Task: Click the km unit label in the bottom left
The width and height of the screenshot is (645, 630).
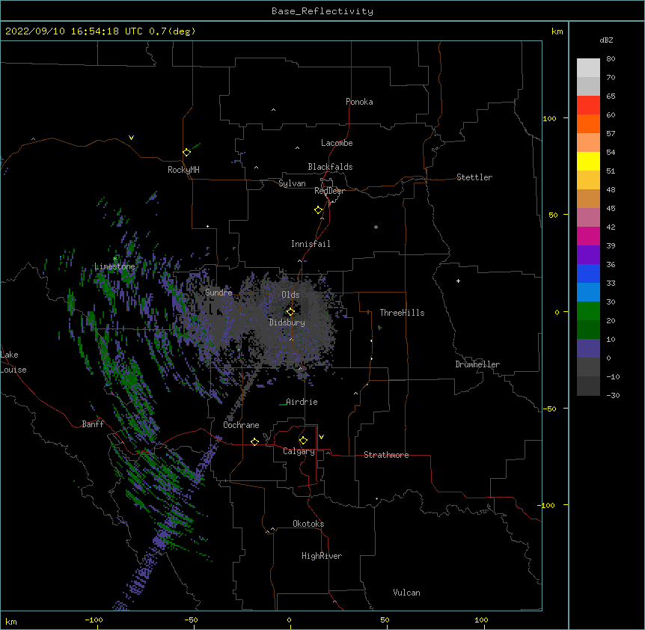Action: click(x=11, y=621)
